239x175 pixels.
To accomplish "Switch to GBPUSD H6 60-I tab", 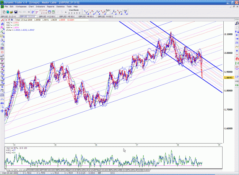I will [86, 17].
